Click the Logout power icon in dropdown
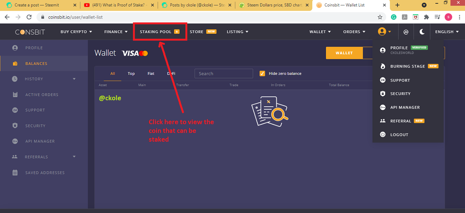 (383, 134)
